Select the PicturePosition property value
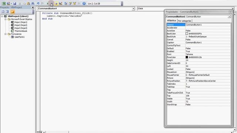This screenshot has height=133, width=237. (x=208, y=81)
